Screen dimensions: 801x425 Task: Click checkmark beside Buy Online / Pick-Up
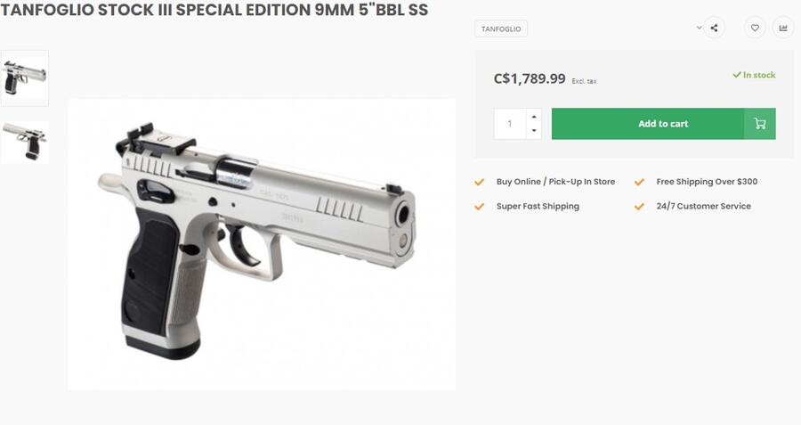(480, 182)
